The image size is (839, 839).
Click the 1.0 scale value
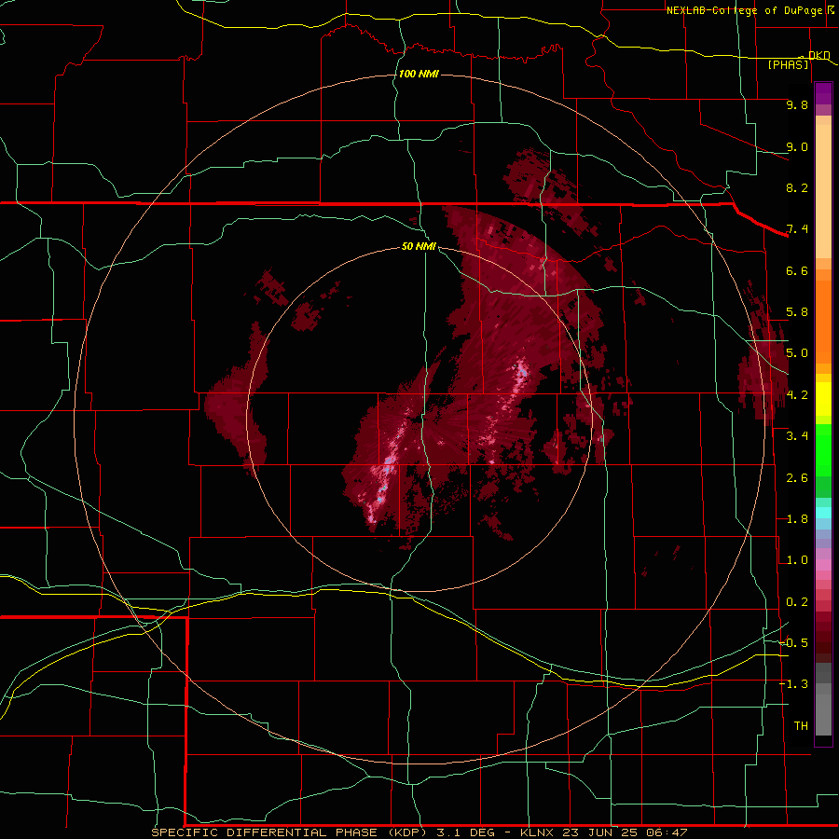(797, 560)
